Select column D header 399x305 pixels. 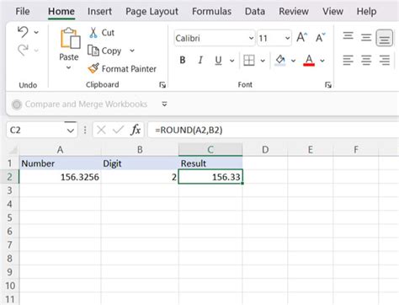click(x=265, y=150)
